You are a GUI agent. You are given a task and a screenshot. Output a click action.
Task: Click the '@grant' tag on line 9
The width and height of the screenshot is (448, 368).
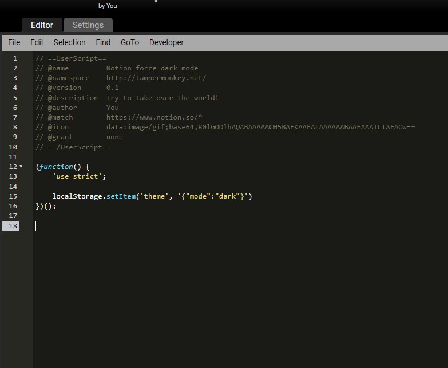click(60, 137)
